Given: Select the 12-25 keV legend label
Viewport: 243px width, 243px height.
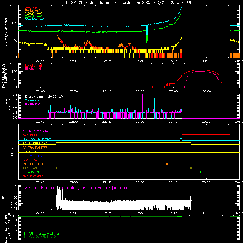Looking at the screenshot, I should [x=33, y=13].
